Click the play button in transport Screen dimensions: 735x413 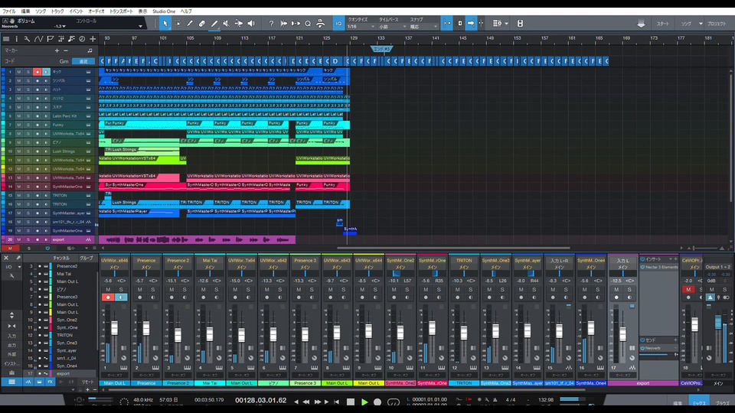[364, 402]
